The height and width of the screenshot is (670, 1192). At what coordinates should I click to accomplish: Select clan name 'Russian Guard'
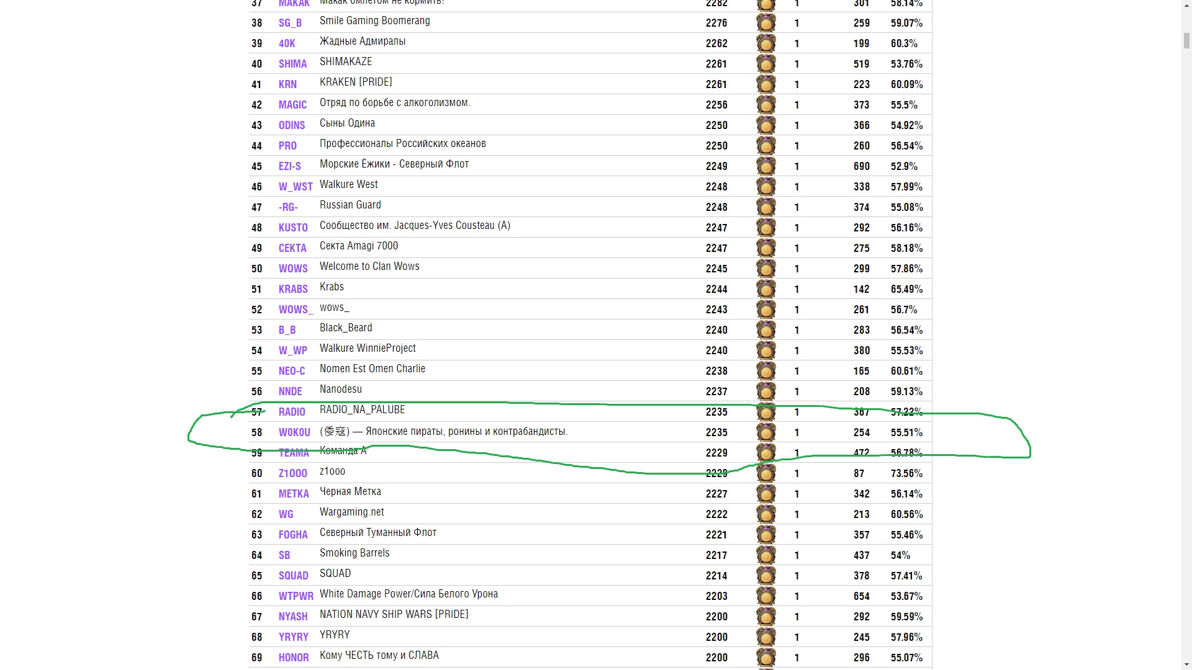(x=350, y=205)
